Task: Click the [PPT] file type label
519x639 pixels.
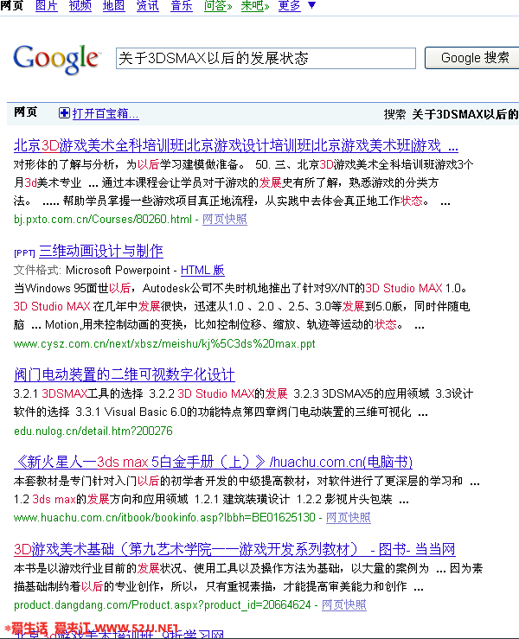Action: click(x=24, y=253)
